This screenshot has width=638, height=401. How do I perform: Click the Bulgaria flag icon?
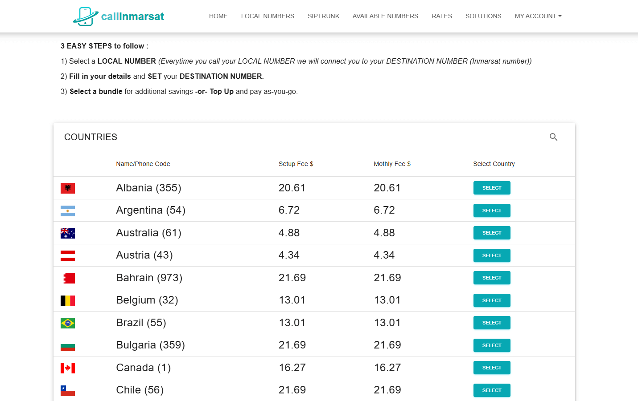pyautogui.click(x=68, y=345)
